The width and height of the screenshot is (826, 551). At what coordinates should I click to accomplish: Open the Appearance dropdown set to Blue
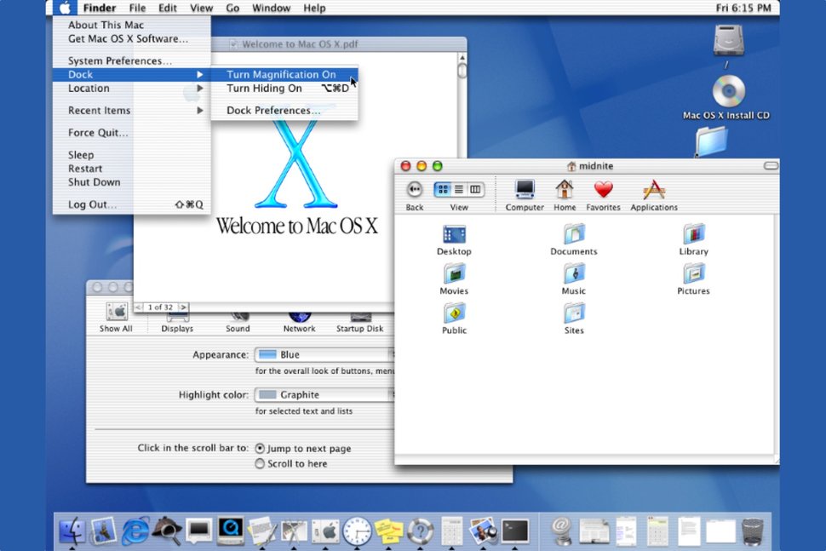(x=324, y=354)
